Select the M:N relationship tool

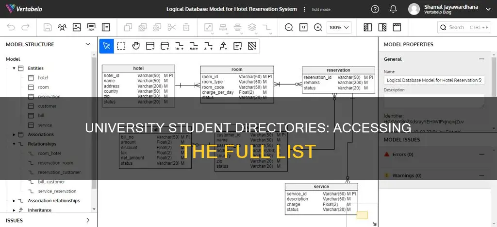[194, 46]
